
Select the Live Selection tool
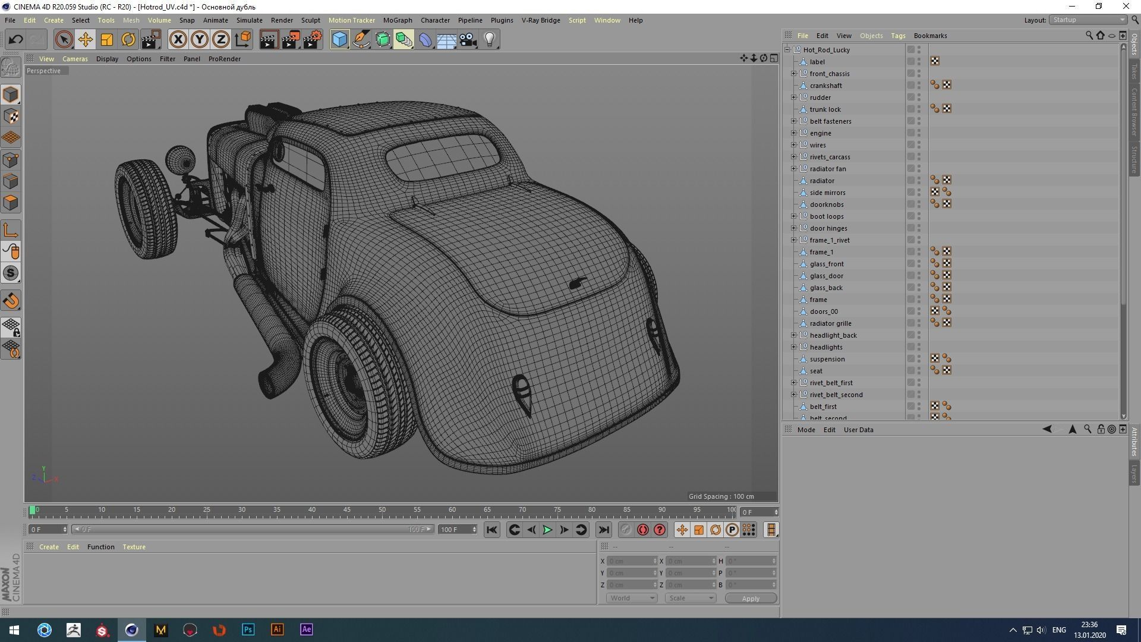click(x=64, y=40)
